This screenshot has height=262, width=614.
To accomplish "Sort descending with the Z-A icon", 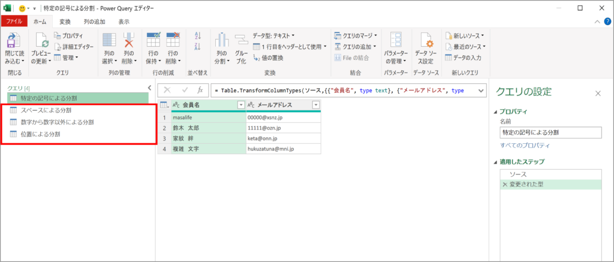I will point(198,47).
